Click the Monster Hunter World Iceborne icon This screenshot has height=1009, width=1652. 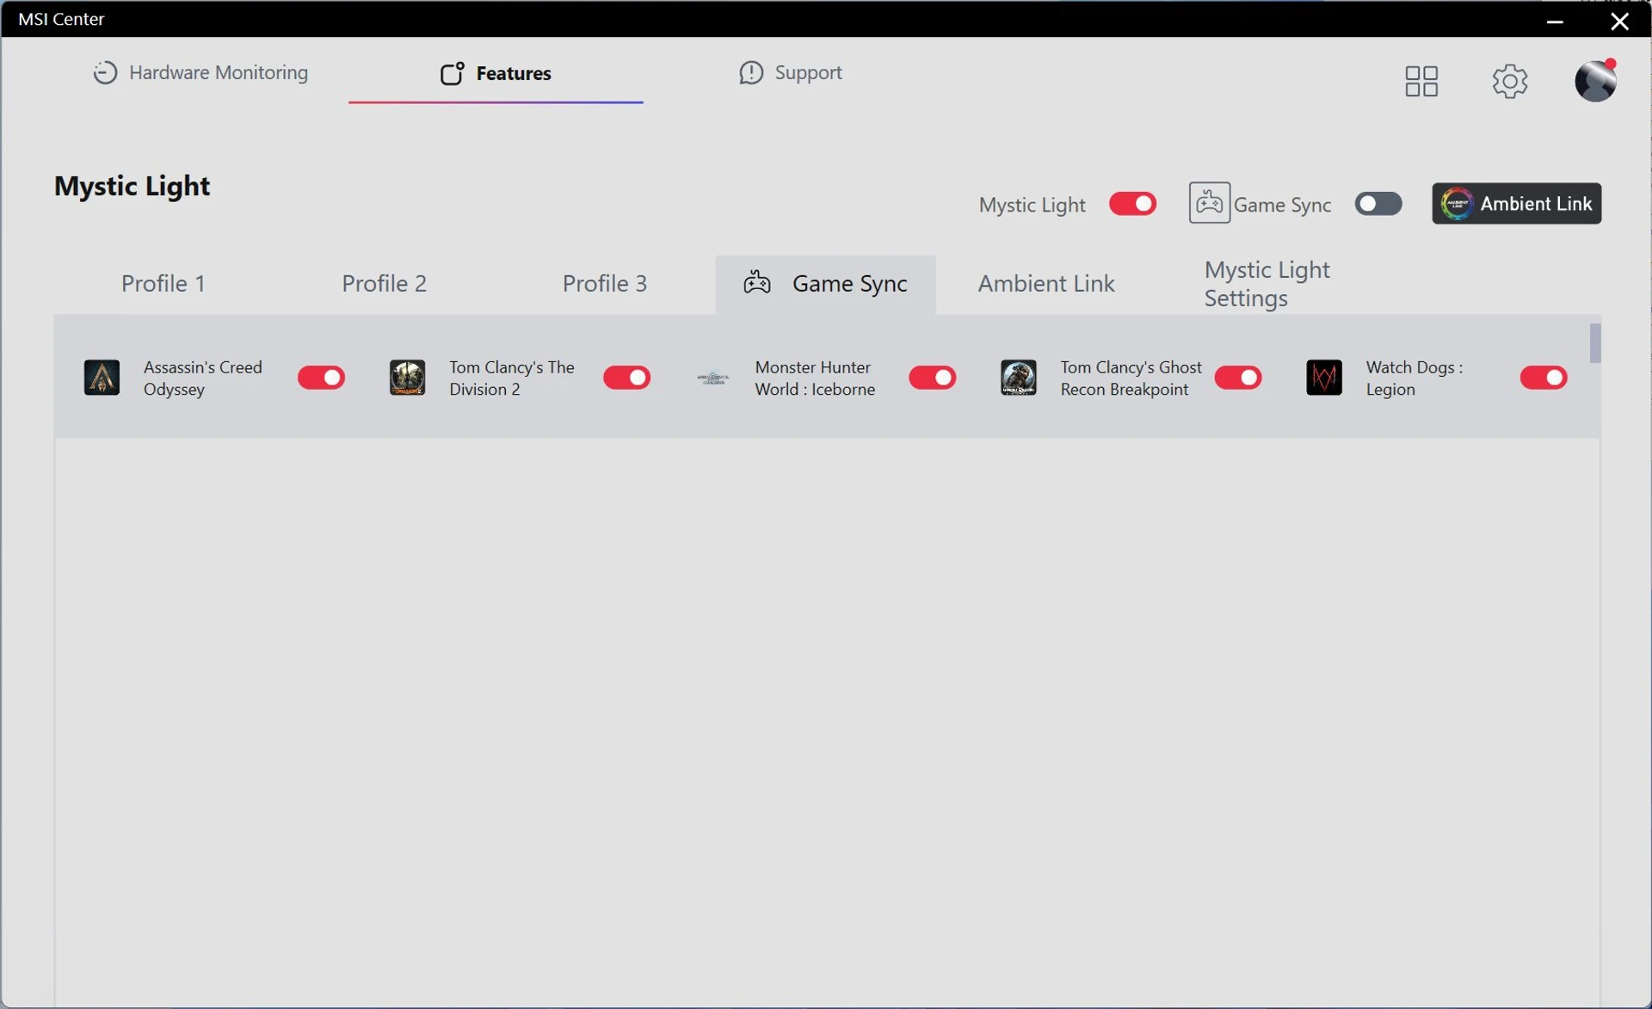coord(712,378)
